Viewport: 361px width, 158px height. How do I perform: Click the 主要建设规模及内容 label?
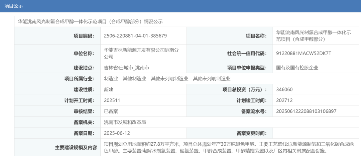[x=76, y=147]
